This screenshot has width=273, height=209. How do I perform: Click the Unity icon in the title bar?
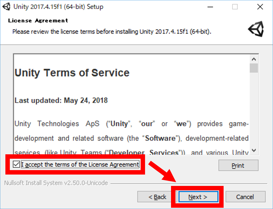[x=7, y=7]
